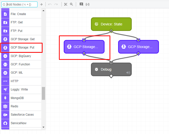Select the Salesforce Cases label
This screenshot has height=134, width=169.
[x=22, y=115]
